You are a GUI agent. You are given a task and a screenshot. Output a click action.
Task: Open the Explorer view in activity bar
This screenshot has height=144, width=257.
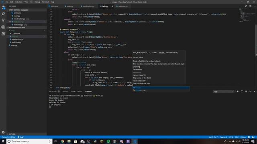click(x=3, y=7)
